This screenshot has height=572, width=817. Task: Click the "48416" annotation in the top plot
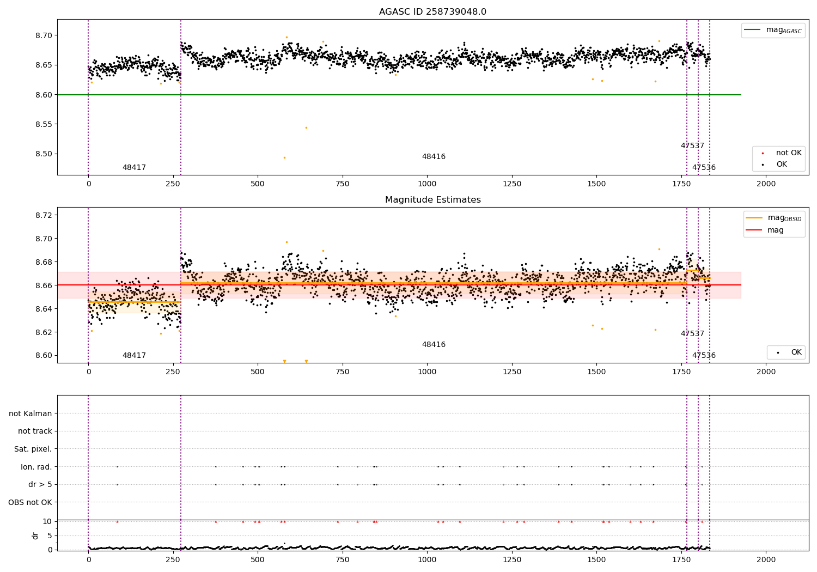(x=434, y=157)
